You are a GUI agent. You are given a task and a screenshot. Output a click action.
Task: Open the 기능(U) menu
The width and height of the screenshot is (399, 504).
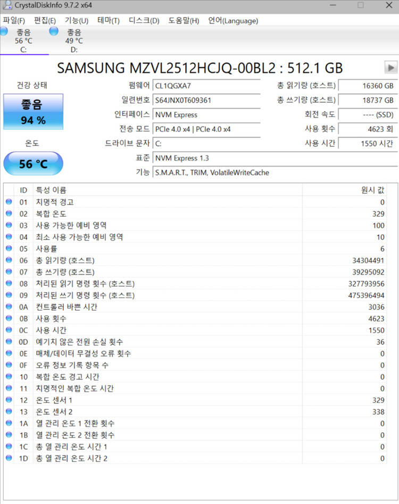tap(77, 21)
